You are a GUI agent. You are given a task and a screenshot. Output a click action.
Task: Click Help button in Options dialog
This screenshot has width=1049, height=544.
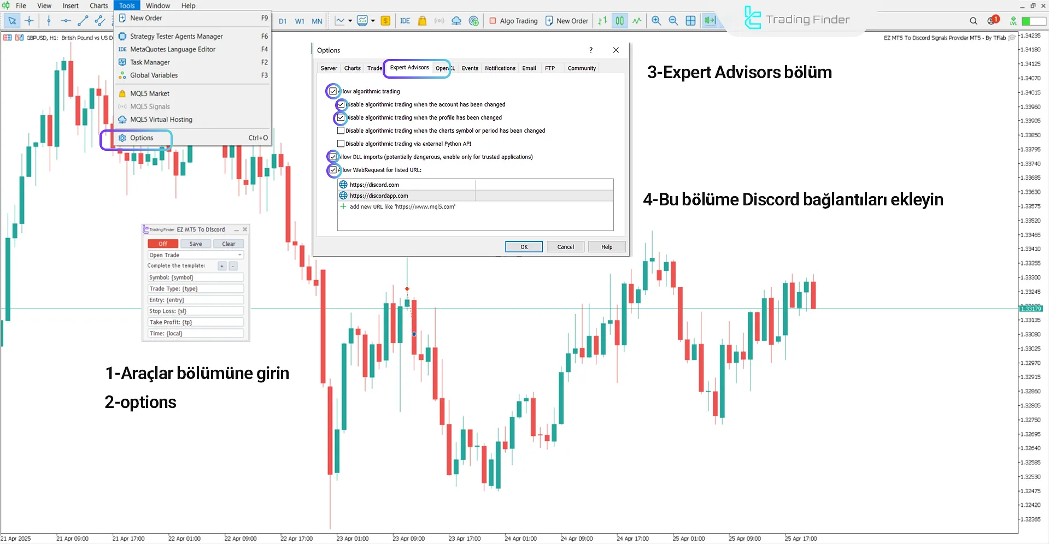pos(607,247)
